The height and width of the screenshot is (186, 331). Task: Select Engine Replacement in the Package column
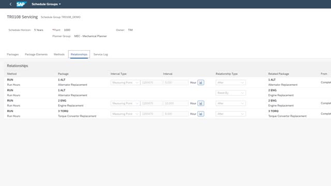(71, 105)
